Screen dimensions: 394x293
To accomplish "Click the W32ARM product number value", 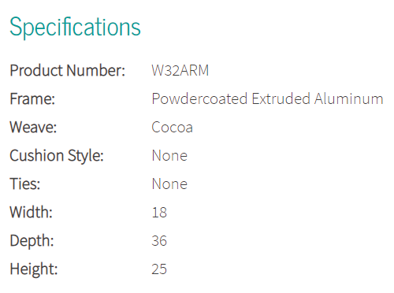I will (180, 70).
